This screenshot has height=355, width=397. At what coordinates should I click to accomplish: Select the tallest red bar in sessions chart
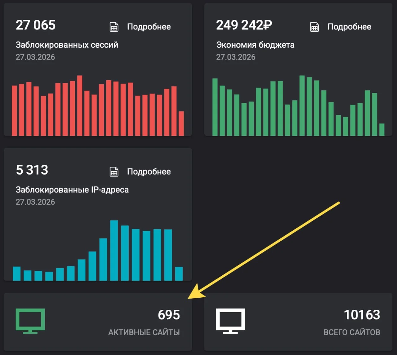[x=80, y=105]
